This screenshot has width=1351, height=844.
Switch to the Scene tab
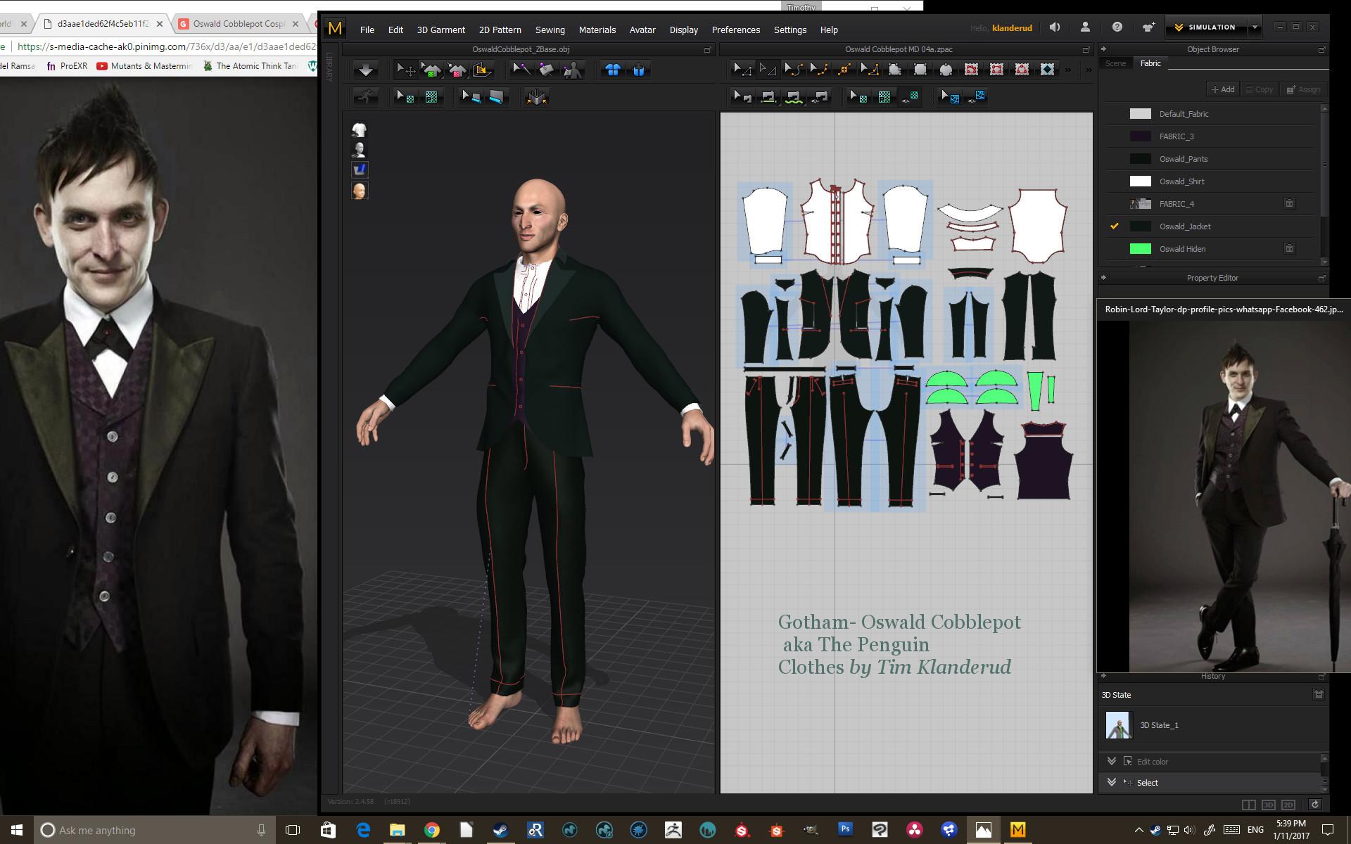[x=1115, y=63]
